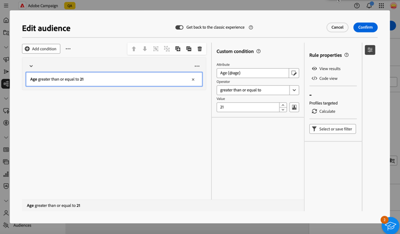Click the Add condition button

tap(41, 49)
